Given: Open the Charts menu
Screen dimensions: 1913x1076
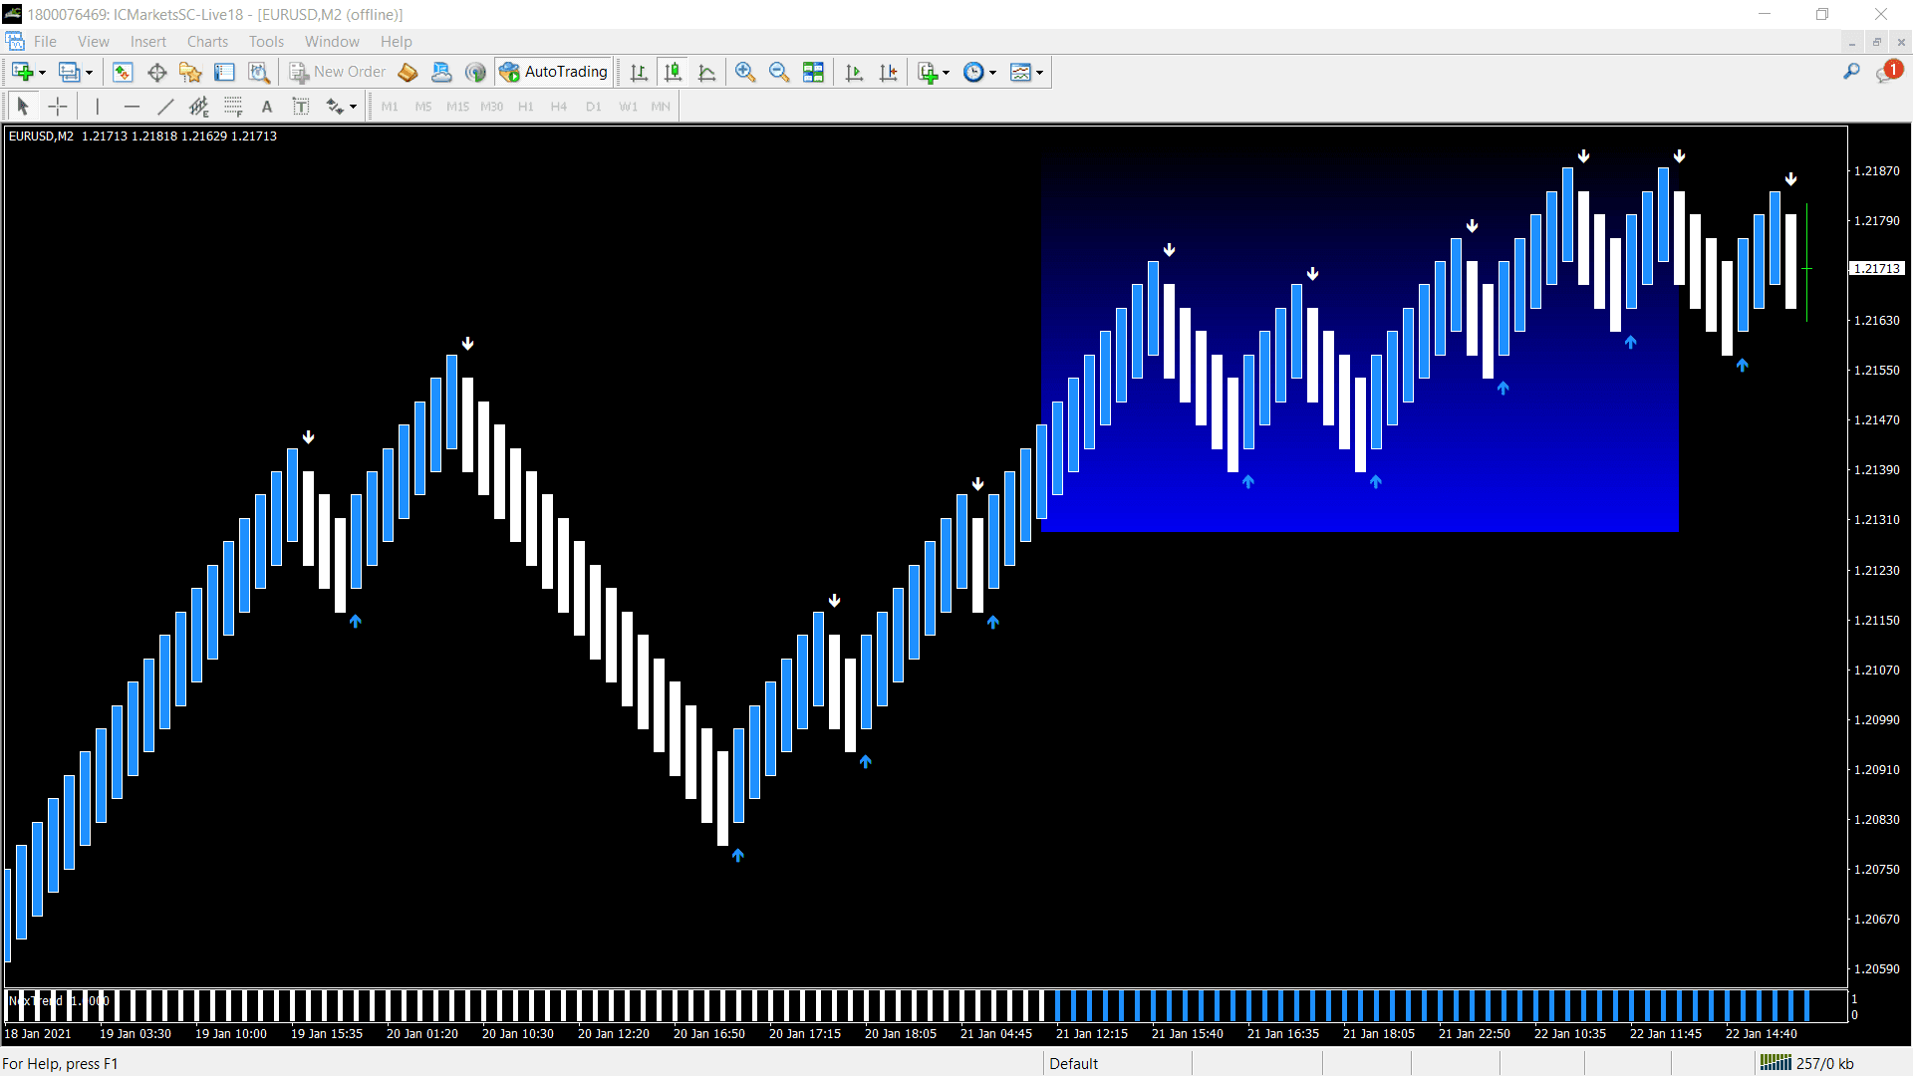Looking at the screenshot, I should [207, 42].
